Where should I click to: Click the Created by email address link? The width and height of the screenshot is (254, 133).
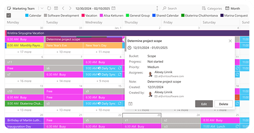(x=171, y=96)
